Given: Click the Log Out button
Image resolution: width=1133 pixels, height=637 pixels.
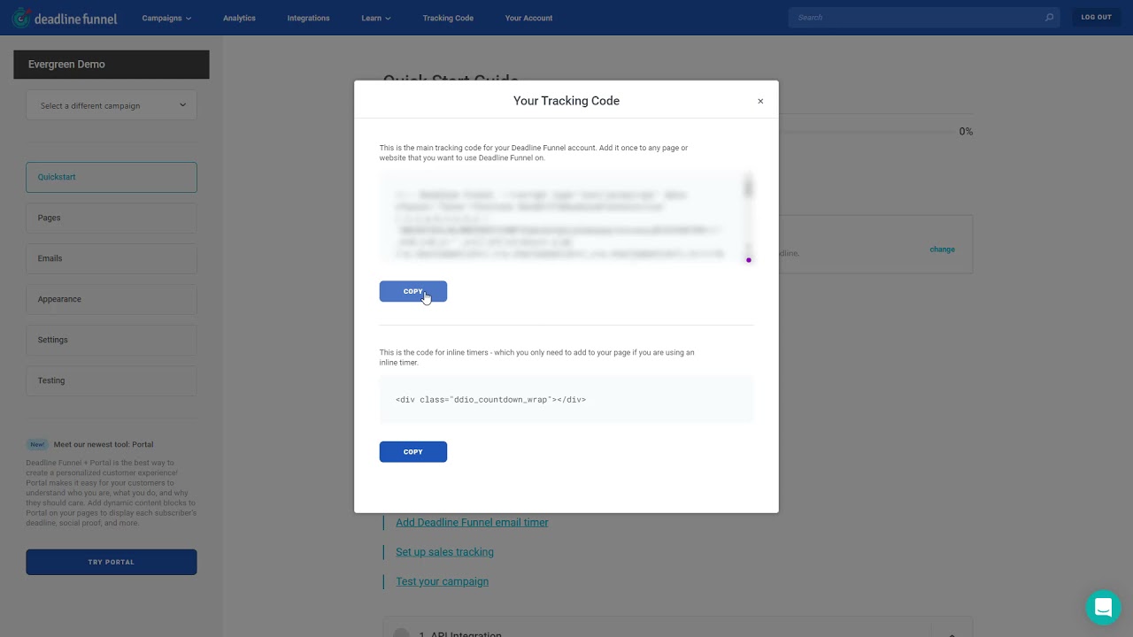Looking at the screenshot, I should [1096, 18].
